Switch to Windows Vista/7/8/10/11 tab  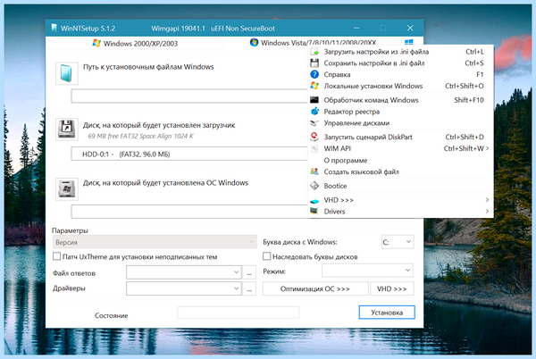[313, 42]
